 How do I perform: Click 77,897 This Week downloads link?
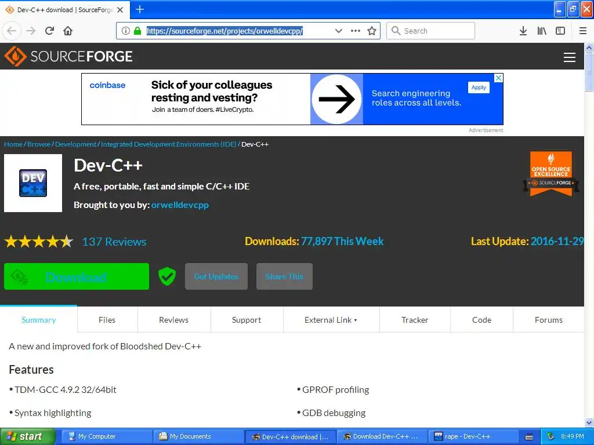coord(342,242)
